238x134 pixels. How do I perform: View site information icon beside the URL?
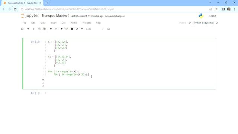point(22,9)
